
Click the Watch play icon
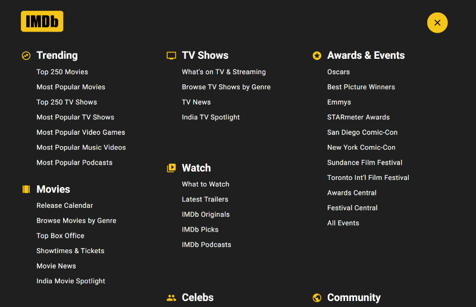pos(171,168)
